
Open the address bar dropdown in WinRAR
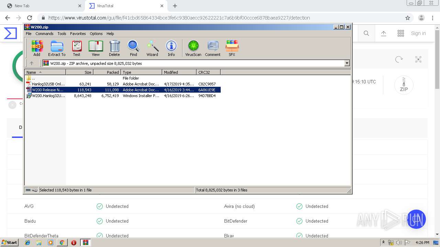(347, 63)
